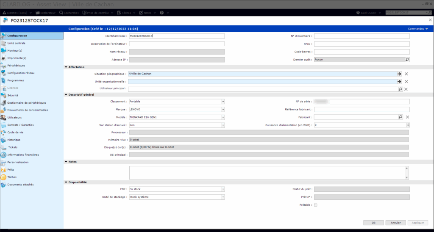Open Périphériques section icon

coord(3,66)
